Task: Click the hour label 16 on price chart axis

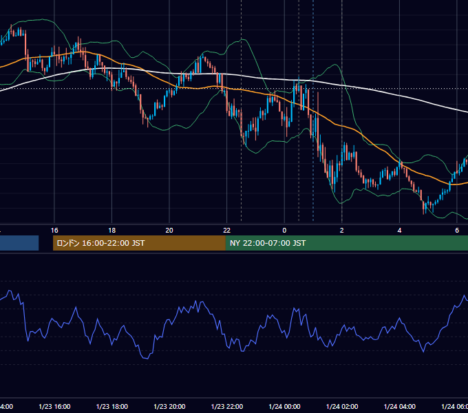Action: click(54, 231)
